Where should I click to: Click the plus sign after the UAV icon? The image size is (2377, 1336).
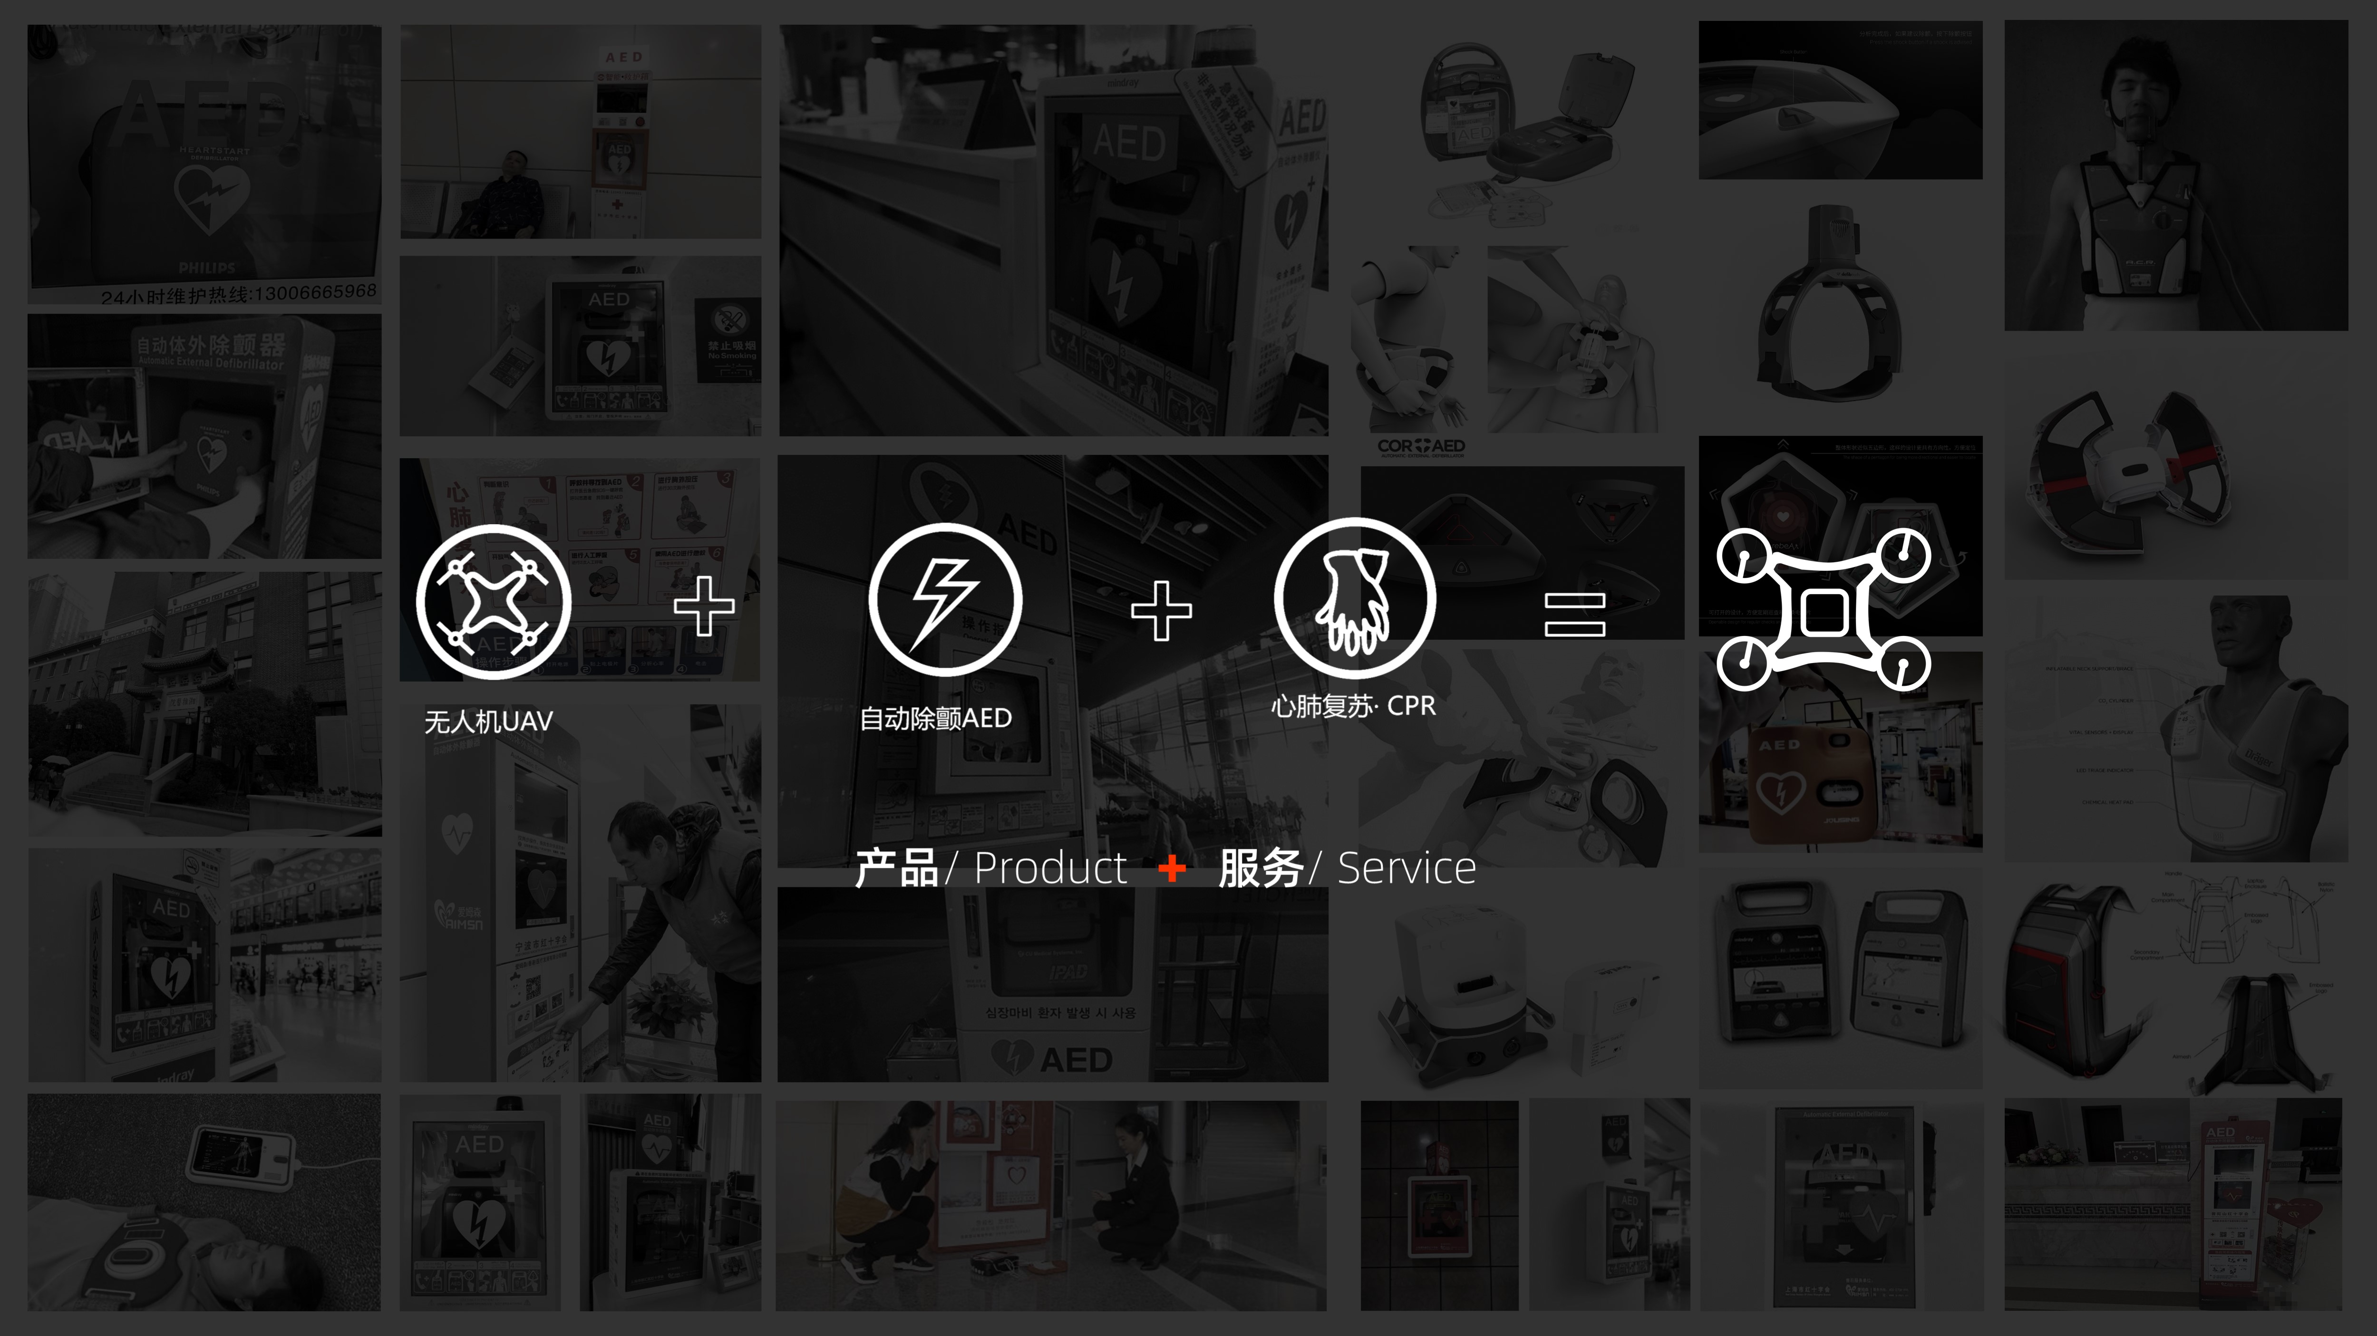coord(704,606)
